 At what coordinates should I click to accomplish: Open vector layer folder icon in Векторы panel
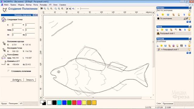click(163, 15)
